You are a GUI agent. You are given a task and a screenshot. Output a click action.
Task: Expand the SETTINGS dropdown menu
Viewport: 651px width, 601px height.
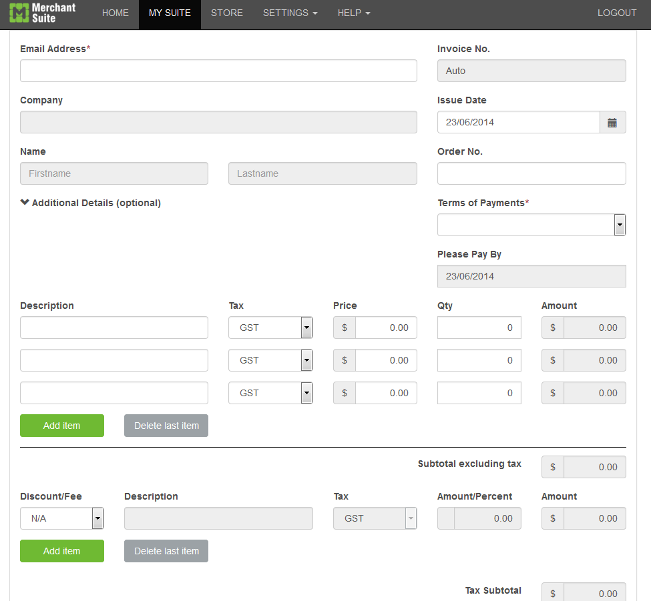click(x=290, y=13)
